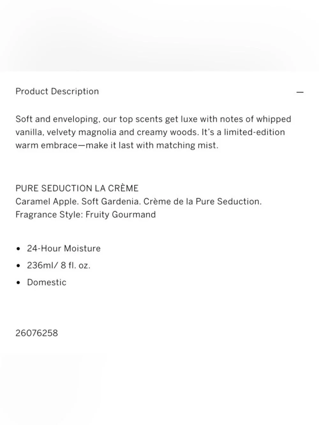Select the 236ml/ 8 fl. oz. size text
This screenshot has width=319, height=425.
point(59,265)
